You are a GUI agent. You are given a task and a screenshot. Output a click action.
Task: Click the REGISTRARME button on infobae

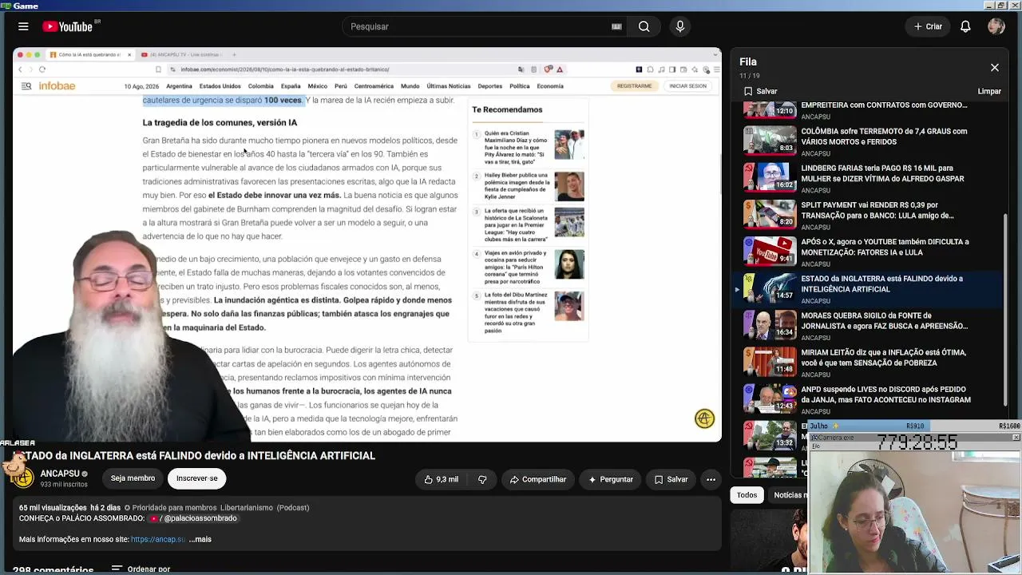pos(634,85)
